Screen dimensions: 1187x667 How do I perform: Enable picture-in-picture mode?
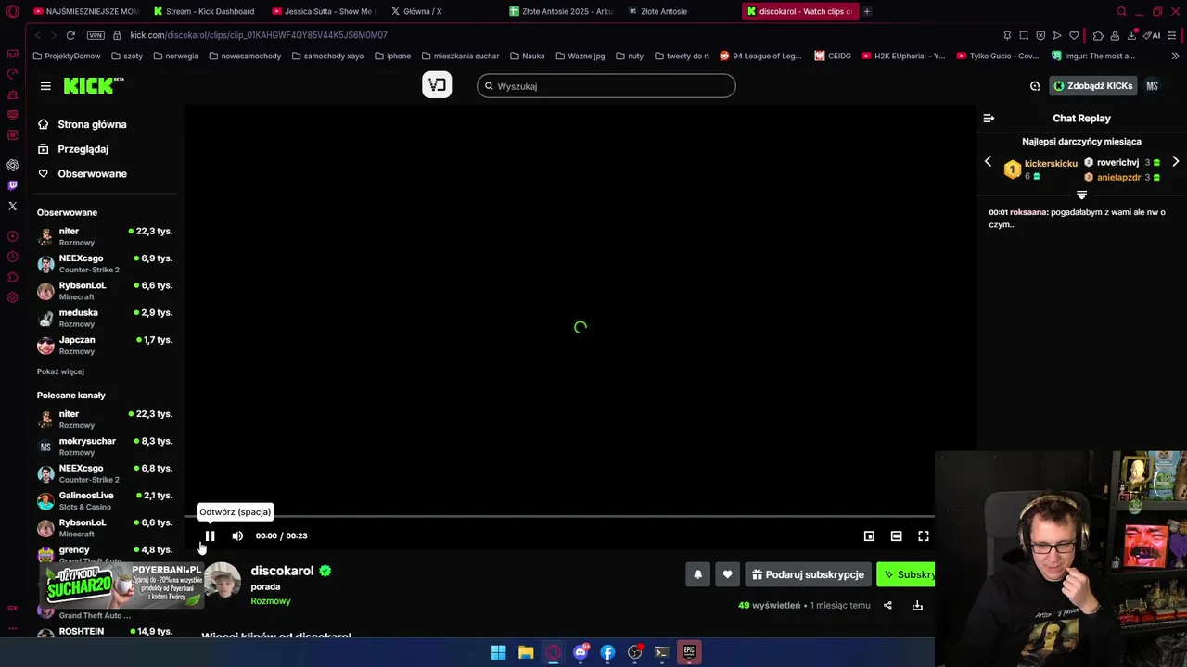[x=869, y=535]
